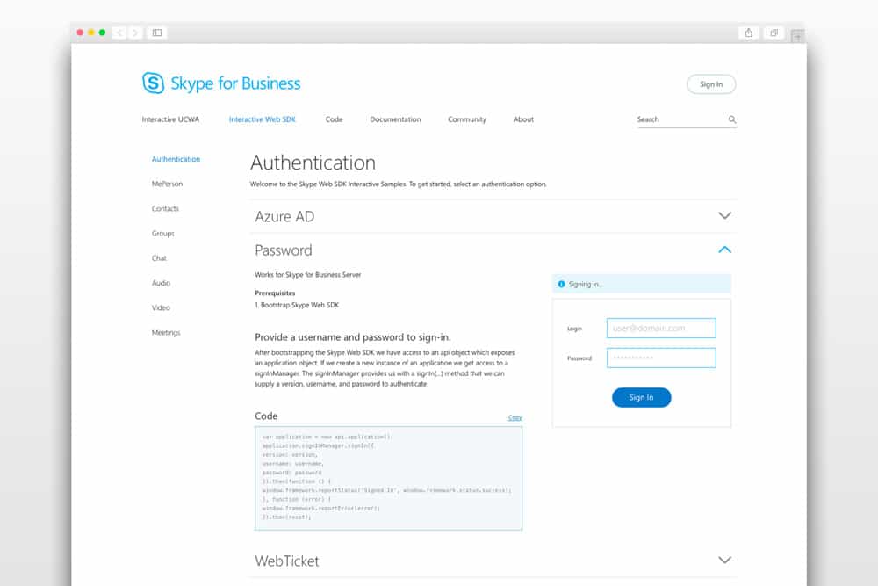Toggle the browser sidebar button
The width and height of the screenshot is (878, 586).
click(157, 33)
